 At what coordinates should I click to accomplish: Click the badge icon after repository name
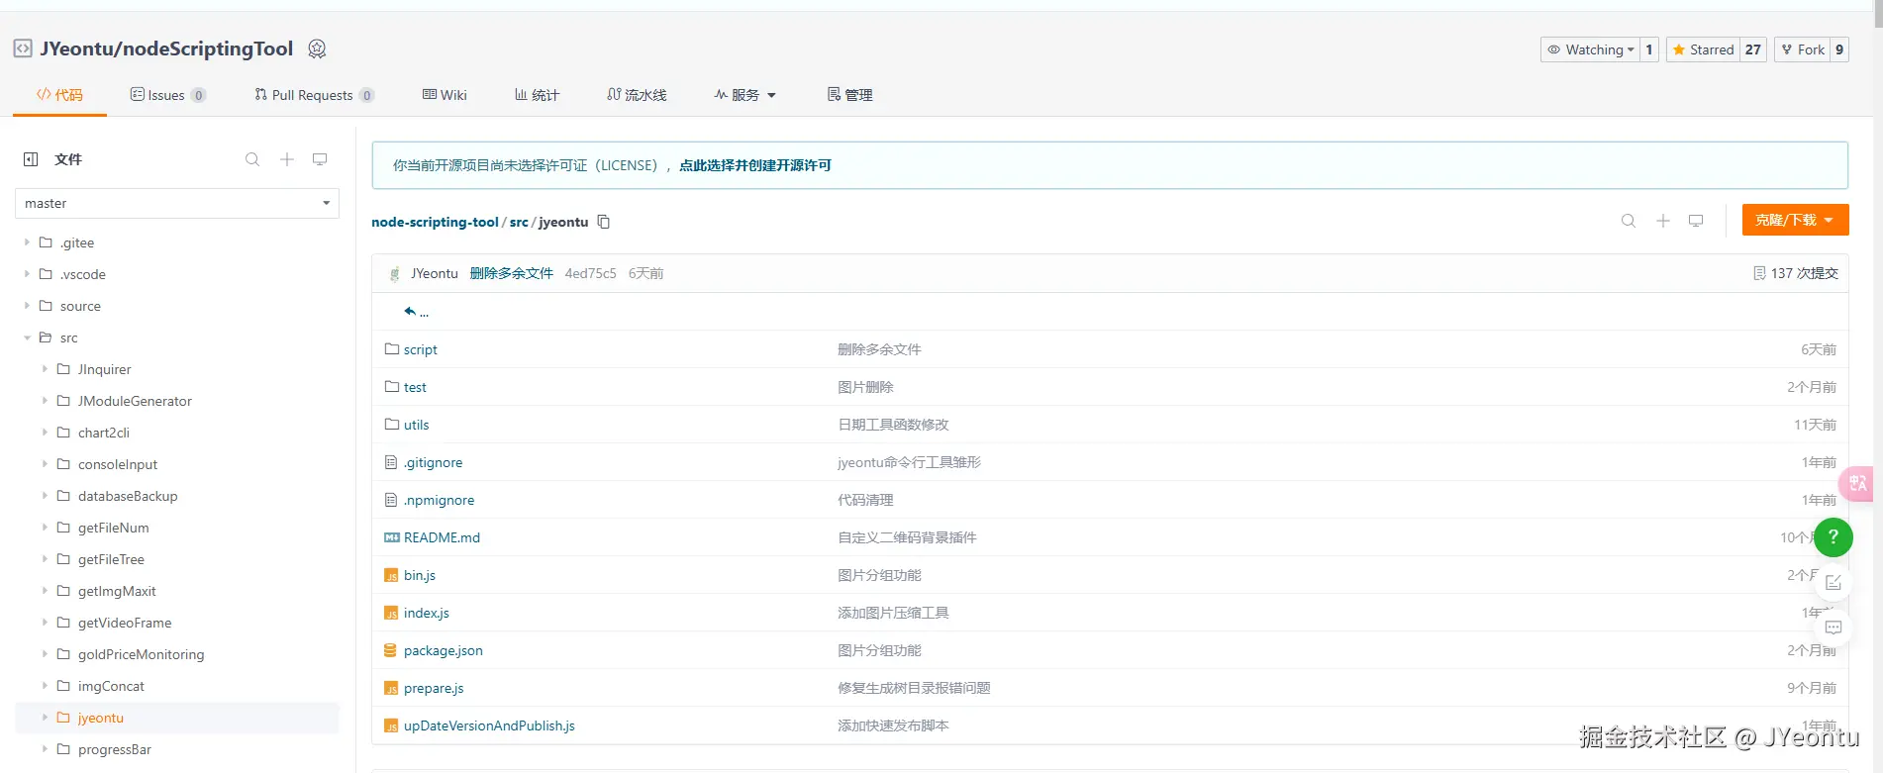pyautogui.click(x=317, y=48)
